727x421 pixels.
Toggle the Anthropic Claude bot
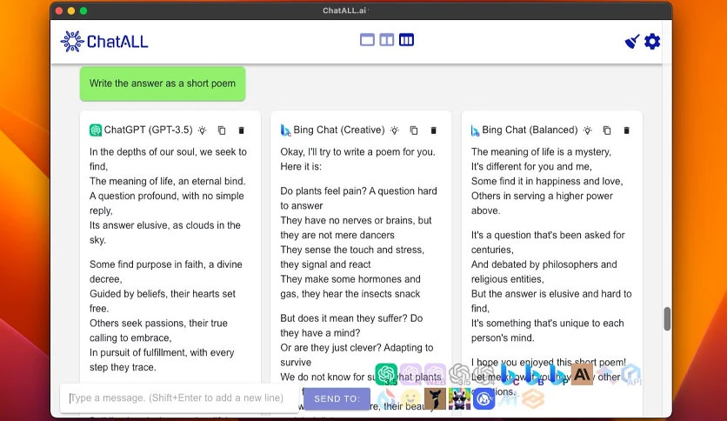[583, 374]
